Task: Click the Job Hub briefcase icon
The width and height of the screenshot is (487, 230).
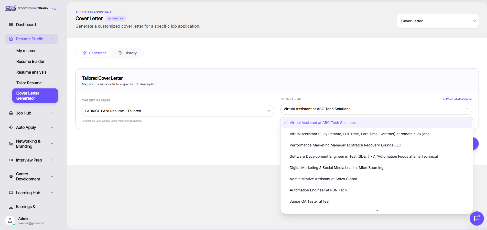Action: click(x=11, y=113)
